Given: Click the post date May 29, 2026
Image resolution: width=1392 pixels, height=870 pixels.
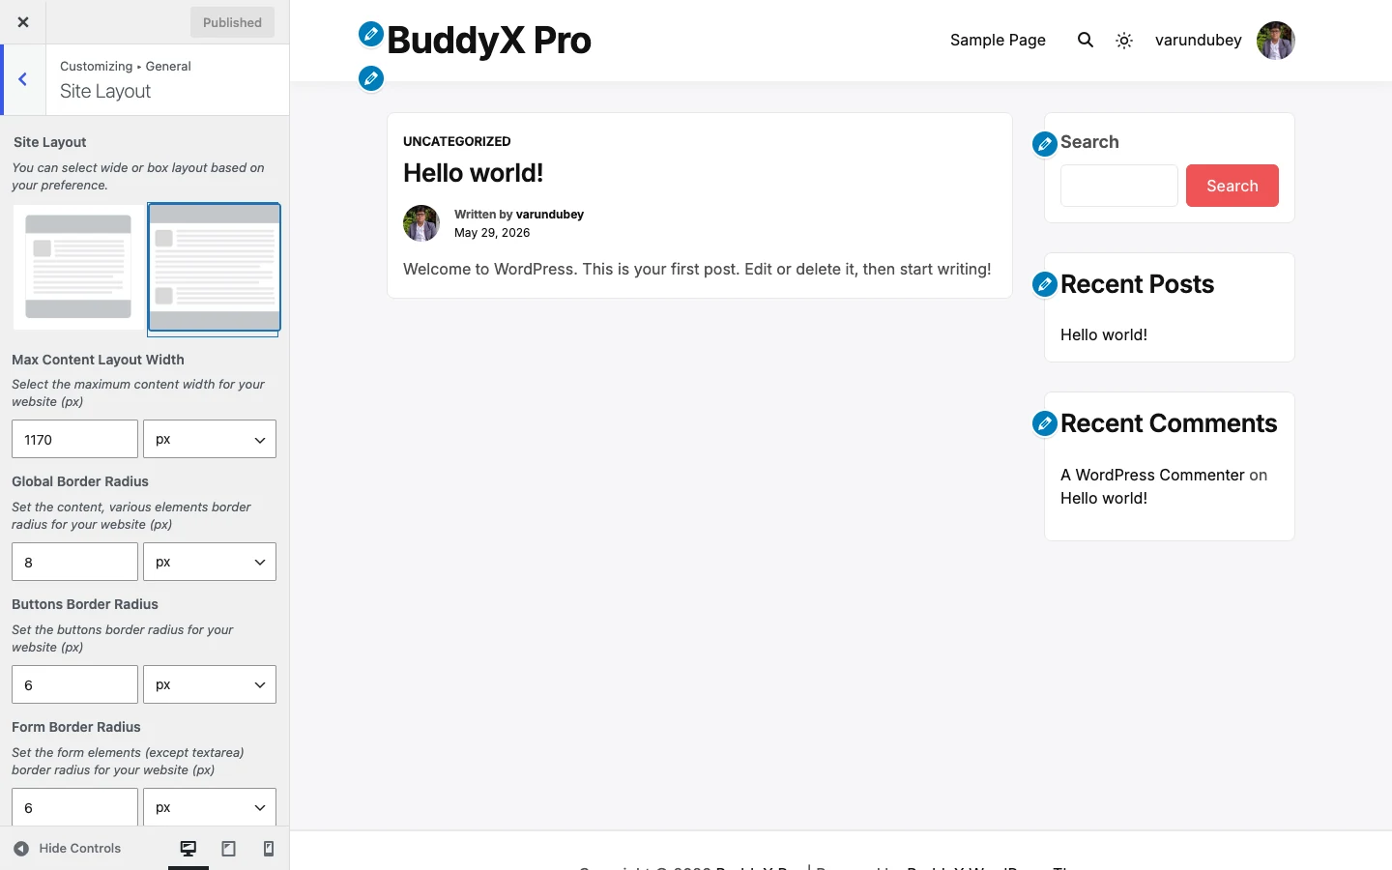Looking at the screenshot, I should pyautogui.click(x=492, y=233).
